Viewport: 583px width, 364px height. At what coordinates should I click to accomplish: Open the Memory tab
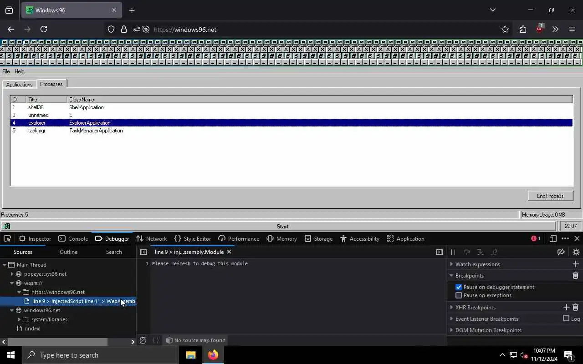pyautogui.click(x=282, y=238)
